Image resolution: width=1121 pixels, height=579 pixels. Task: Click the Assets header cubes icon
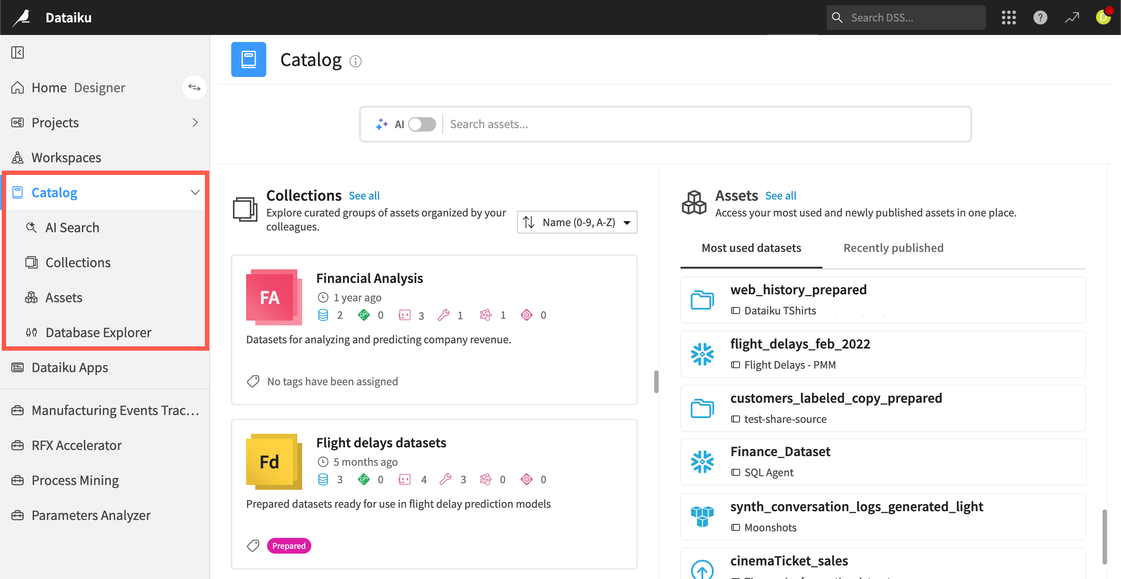pyautogui.click(x=694, y=202)
